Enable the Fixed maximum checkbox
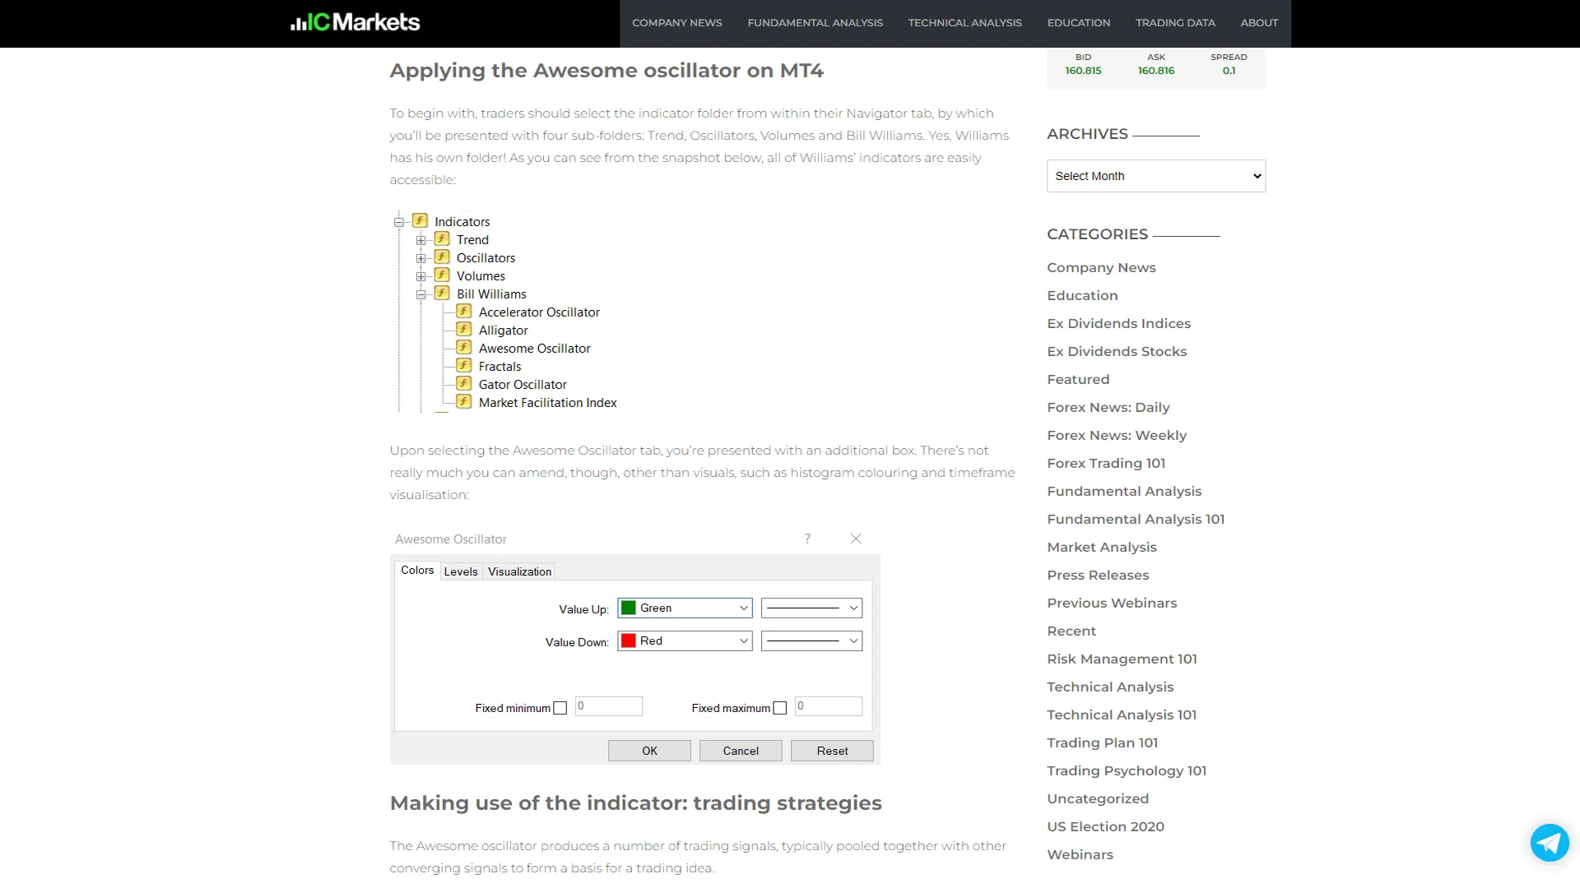This screenshot has height=888, width=1580. (780, 708)
